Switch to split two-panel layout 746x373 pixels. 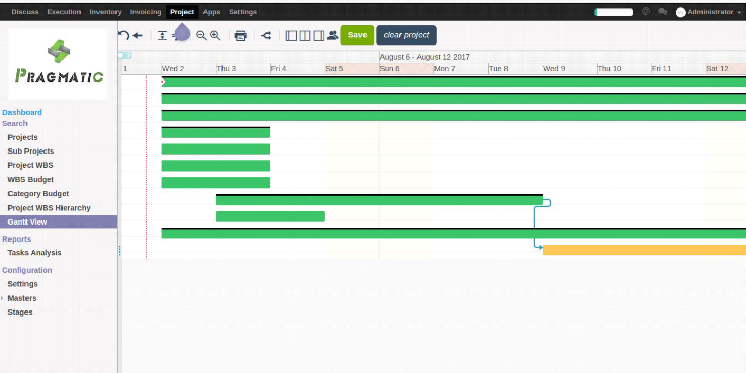305,35
